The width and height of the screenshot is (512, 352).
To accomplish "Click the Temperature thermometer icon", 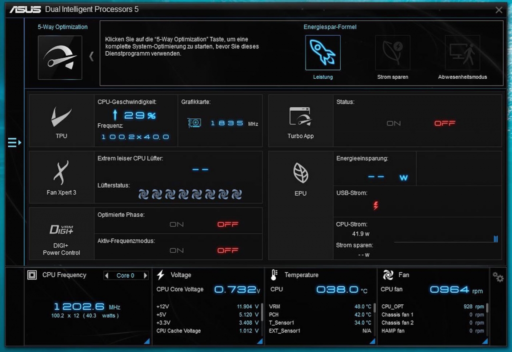I will [x=274, y=275].
